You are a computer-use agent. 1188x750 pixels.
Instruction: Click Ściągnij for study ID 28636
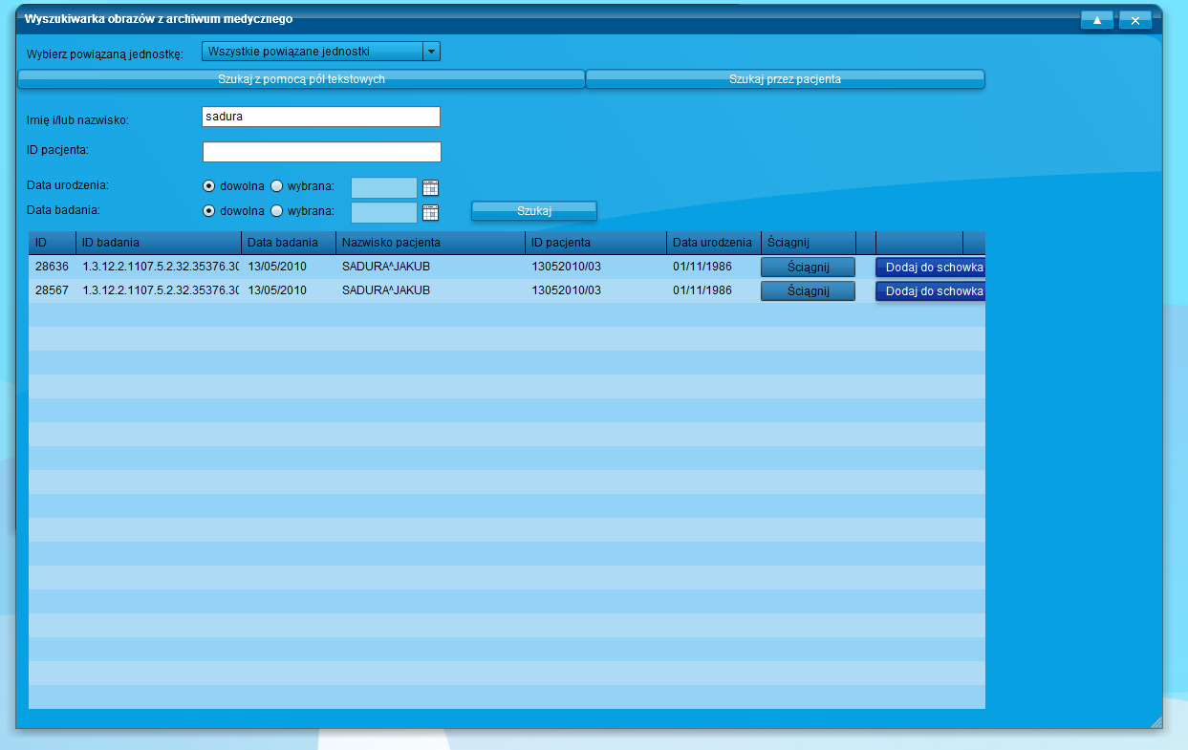pos(808,267)
